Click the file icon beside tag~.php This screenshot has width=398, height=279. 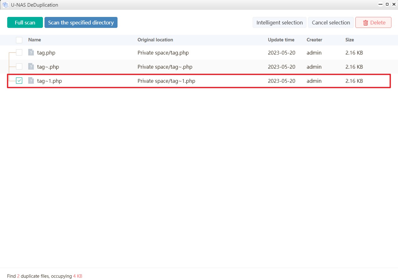pyautogui.click(x=31, y=66)
